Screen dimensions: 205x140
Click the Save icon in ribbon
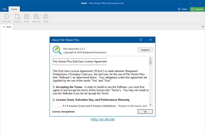(27, 18)
